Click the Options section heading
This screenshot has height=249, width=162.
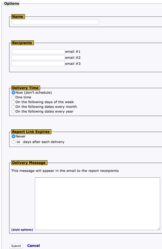pyautogui.click(x=12, y=3)
